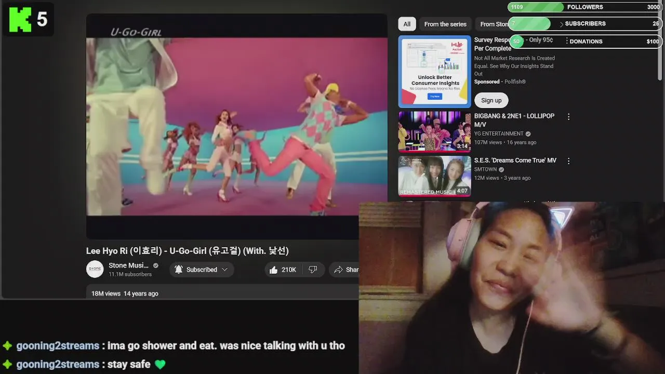Click the 12M views 3 years ago text

[x=502, y=178]
